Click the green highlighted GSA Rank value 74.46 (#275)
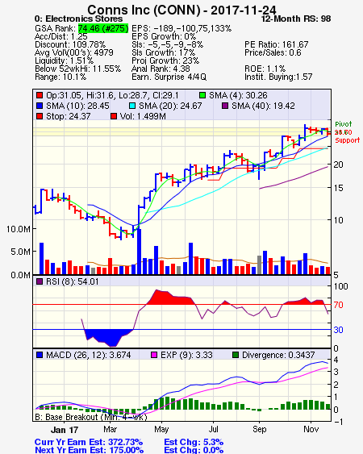This screenshot has height=454, width=363. point(103,28)
